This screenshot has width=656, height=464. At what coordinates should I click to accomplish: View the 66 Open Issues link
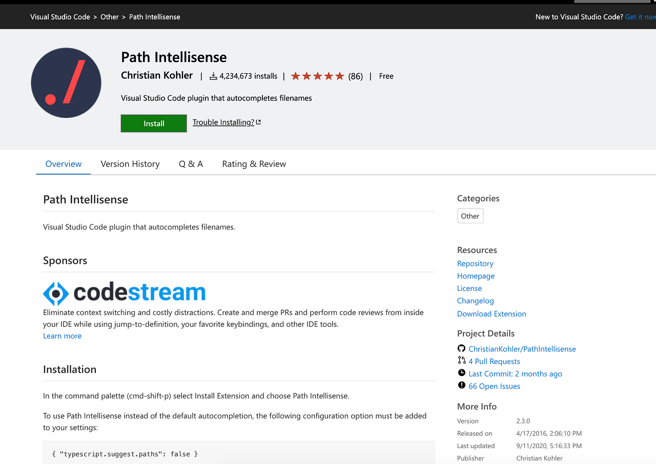pyautogui.click(x=494, y=386)
